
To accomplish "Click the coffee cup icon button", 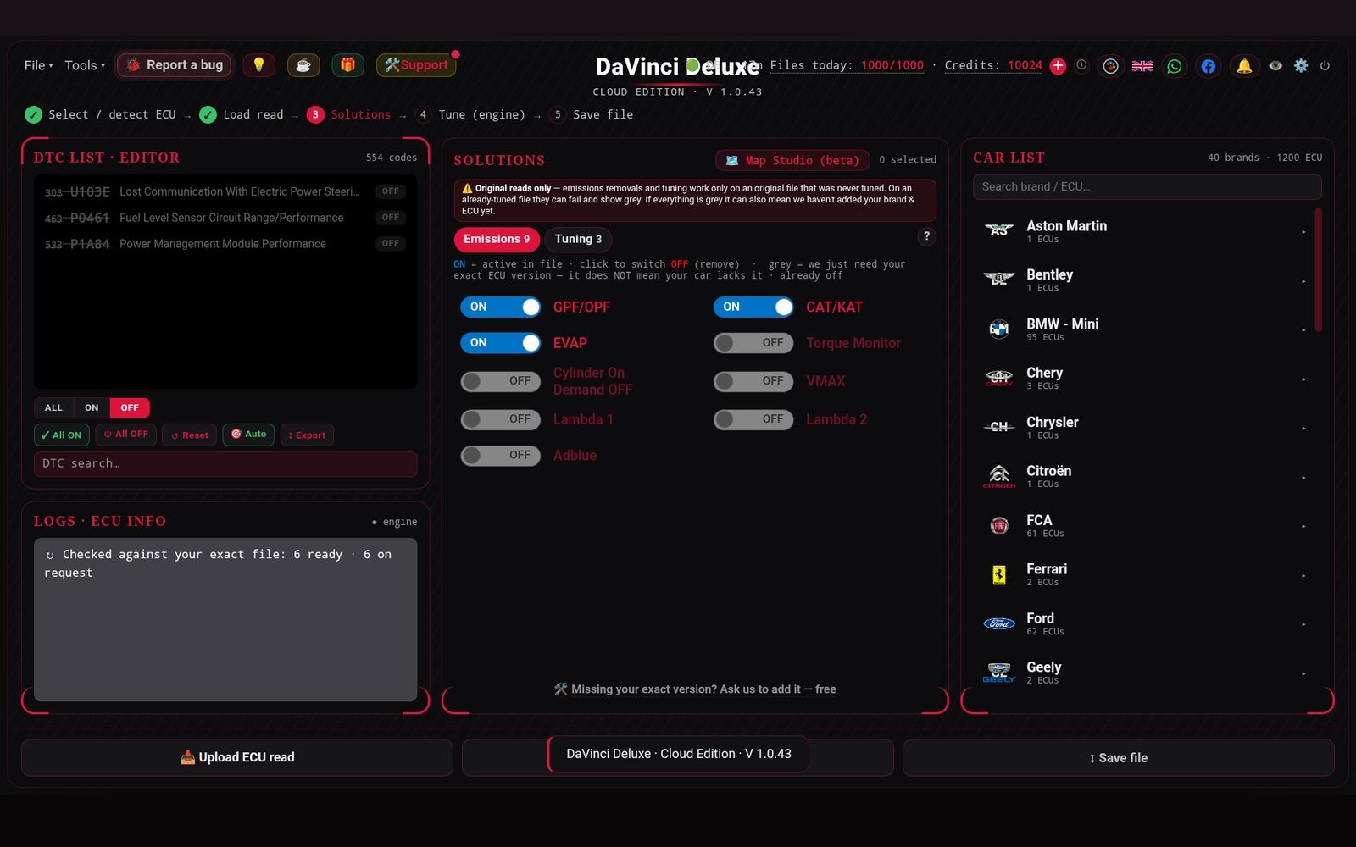I will [x=303, y=65].
